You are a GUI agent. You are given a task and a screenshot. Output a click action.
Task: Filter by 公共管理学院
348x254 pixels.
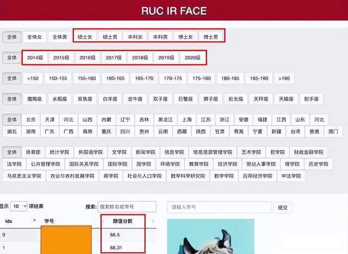point(46,164)
